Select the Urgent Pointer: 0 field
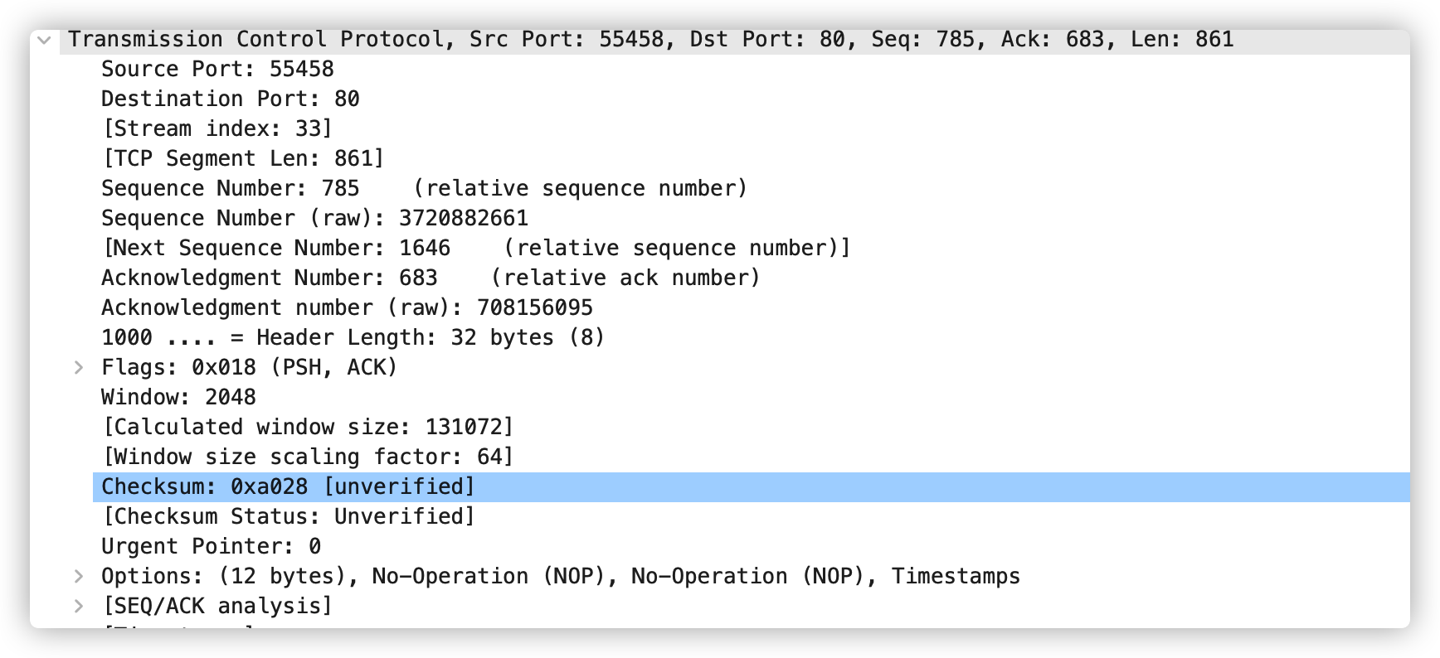Viewport: 1440px width, 658px height. click(211, 547)
